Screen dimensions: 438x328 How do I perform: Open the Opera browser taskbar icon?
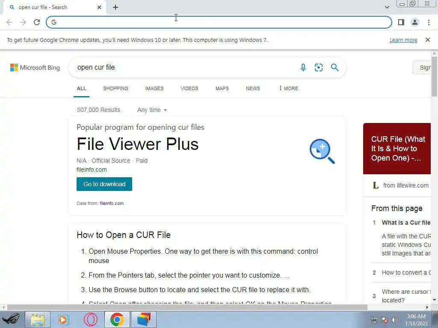click(91, 319)
